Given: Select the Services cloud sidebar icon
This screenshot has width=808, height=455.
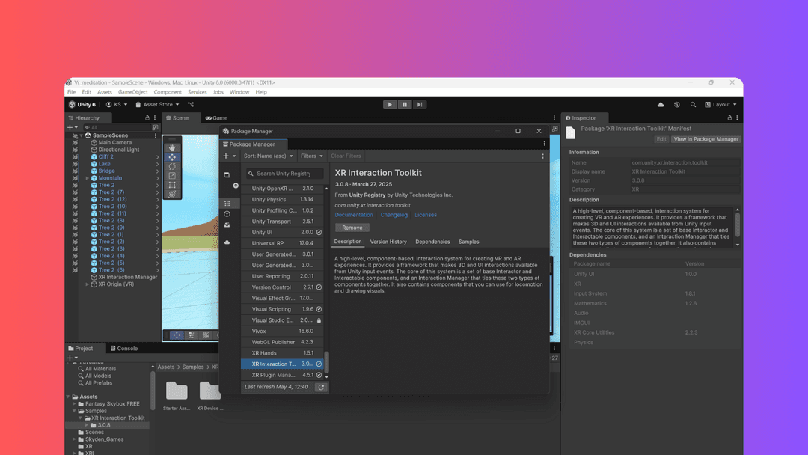Looking at the screenshot, I should pos(227,242).
